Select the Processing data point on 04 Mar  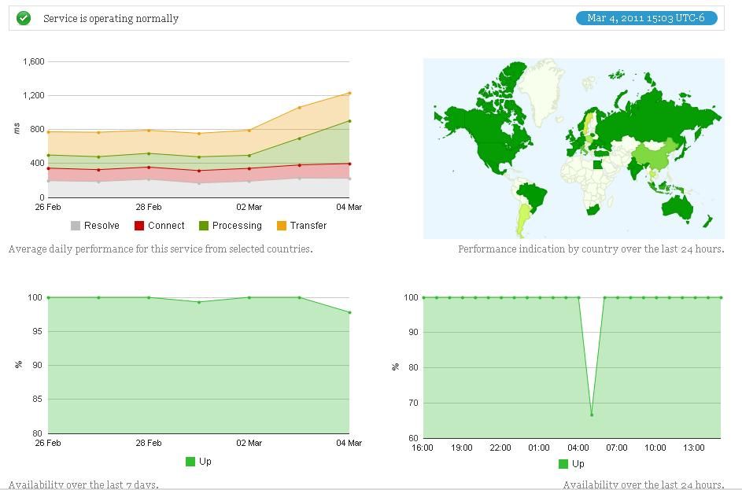pyautogui.click(x=349, y=121)
